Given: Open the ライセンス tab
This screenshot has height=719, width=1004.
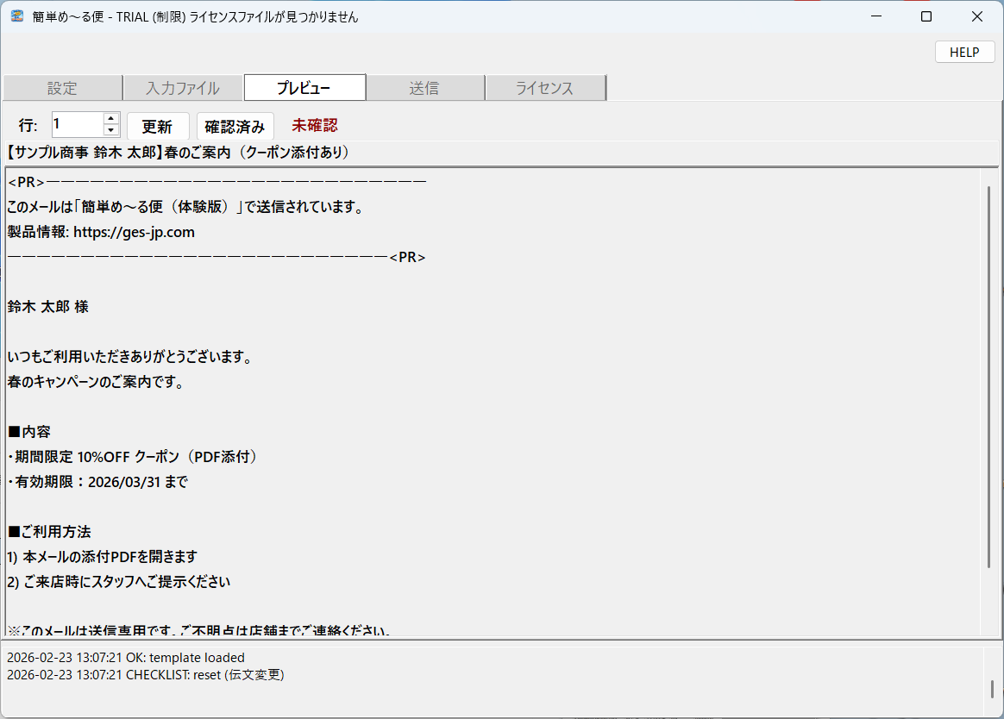Looking at the screenshot, I should (545, 87).
